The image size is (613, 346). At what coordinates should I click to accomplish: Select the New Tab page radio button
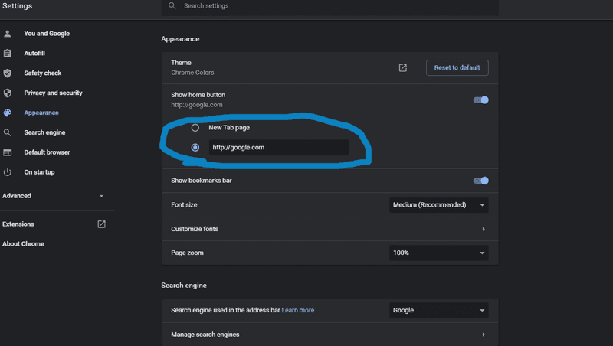coord(195,128)
